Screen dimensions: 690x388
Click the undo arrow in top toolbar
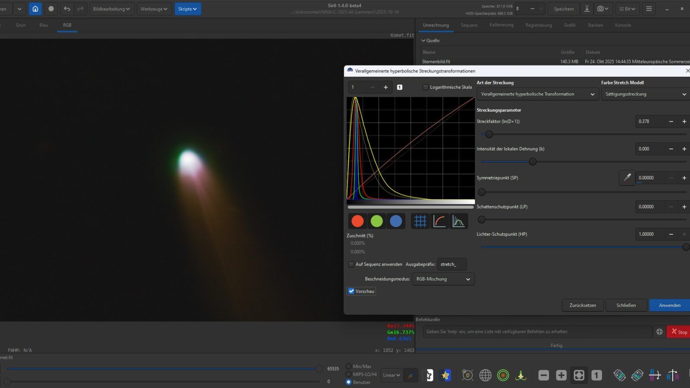point(67,9)
